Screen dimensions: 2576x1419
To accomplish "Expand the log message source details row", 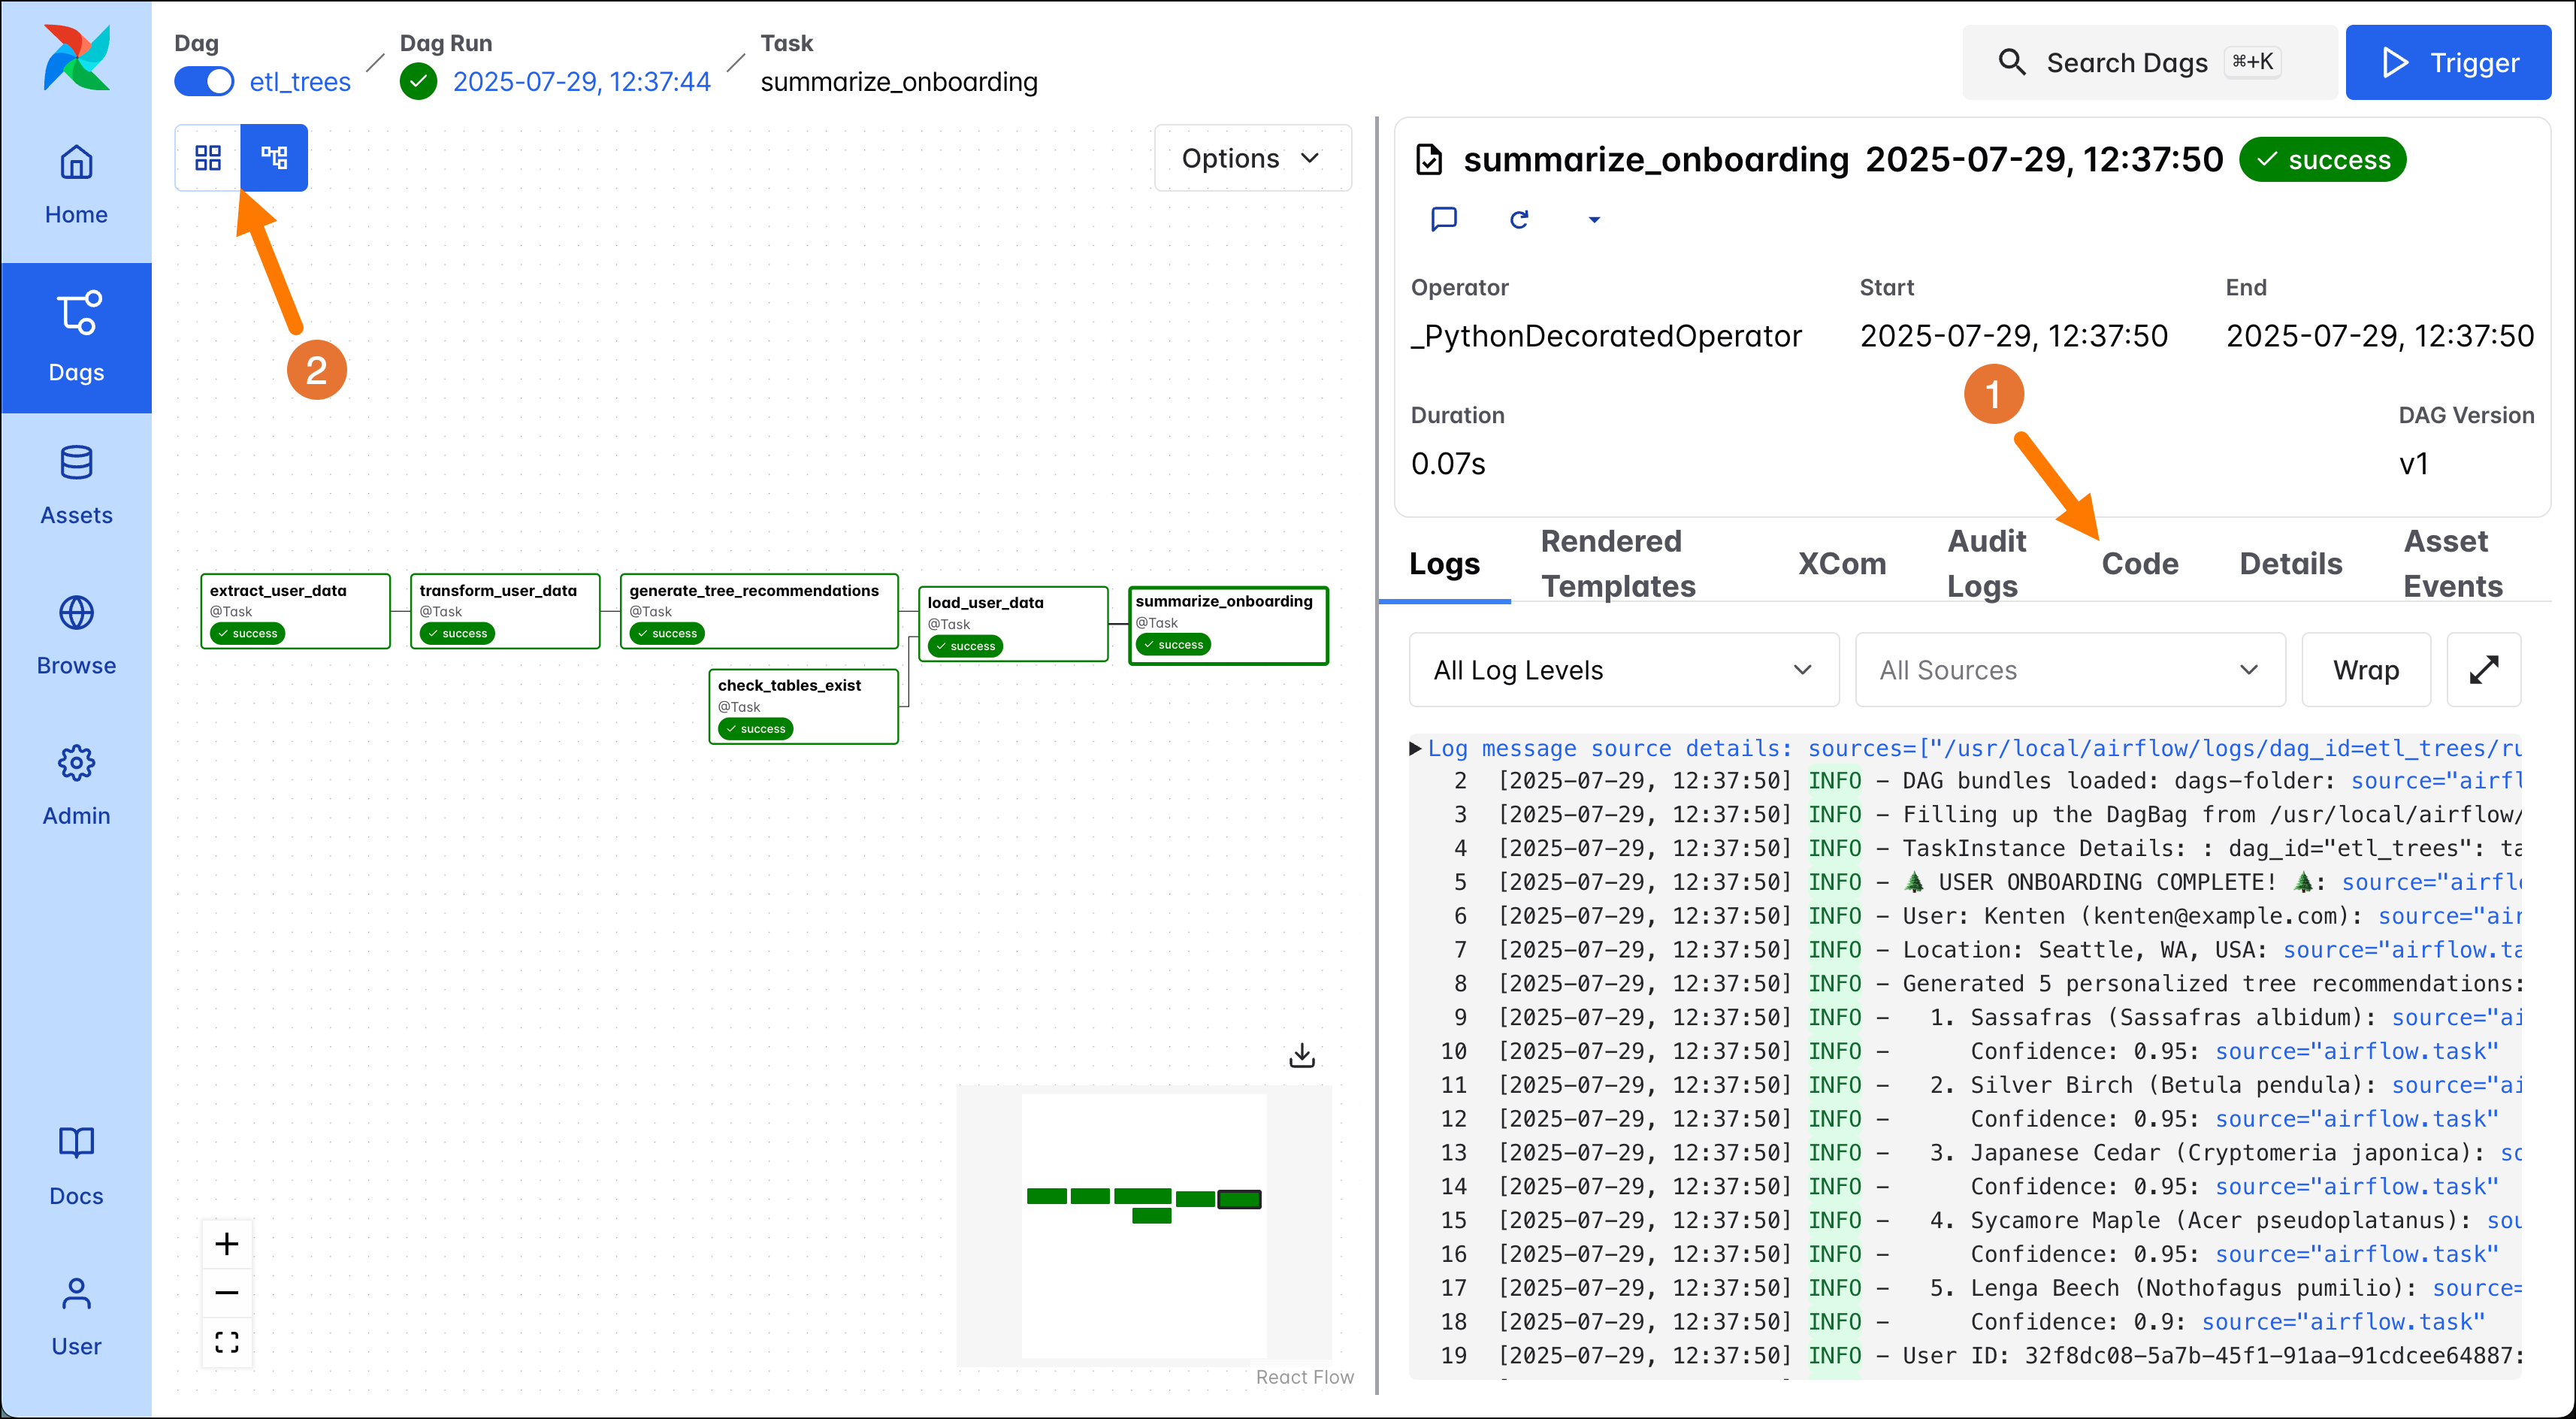I will coord(1414,747).
